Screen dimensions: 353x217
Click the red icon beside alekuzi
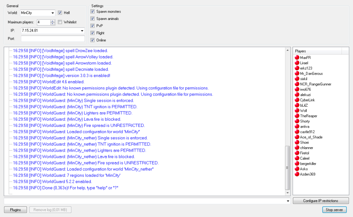click(297, 95)
